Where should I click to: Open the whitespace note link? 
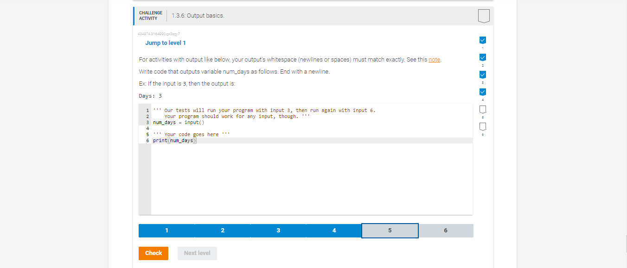[x=434, y=59]
